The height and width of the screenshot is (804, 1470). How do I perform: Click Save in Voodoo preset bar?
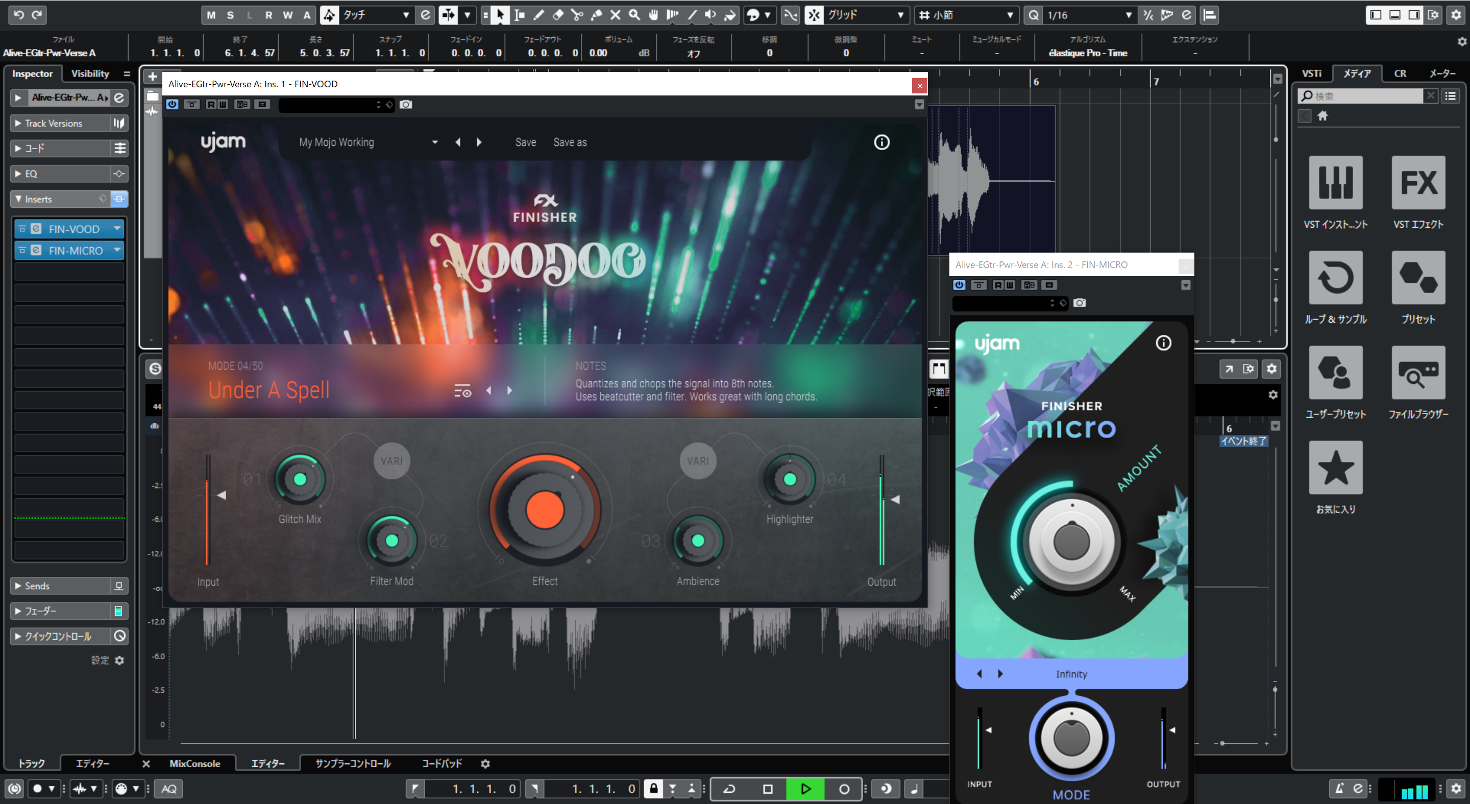526,142
